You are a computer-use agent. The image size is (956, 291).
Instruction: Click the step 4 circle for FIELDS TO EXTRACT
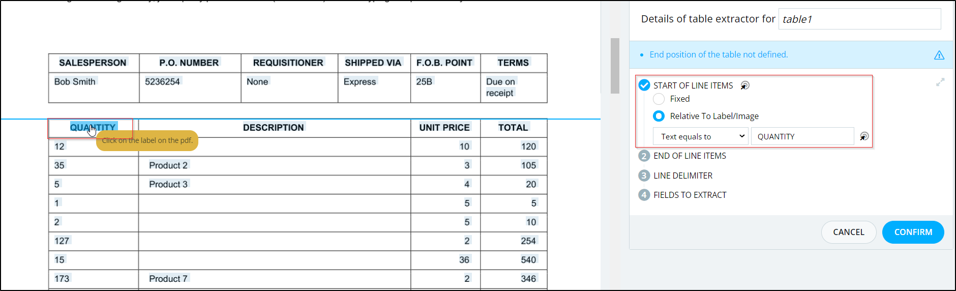644,195
